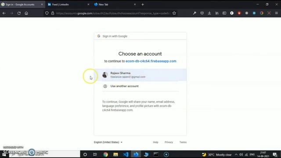
Task: Toggle the browser sidebar
Action: click(224, 13)
